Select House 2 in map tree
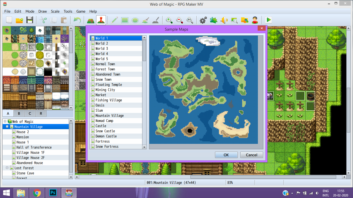This screenshot has height=198, width=353. point(36,132)
